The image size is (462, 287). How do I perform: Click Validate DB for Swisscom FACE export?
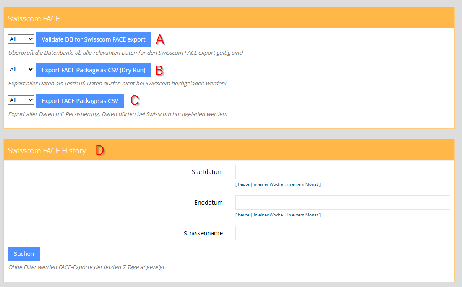94,39
